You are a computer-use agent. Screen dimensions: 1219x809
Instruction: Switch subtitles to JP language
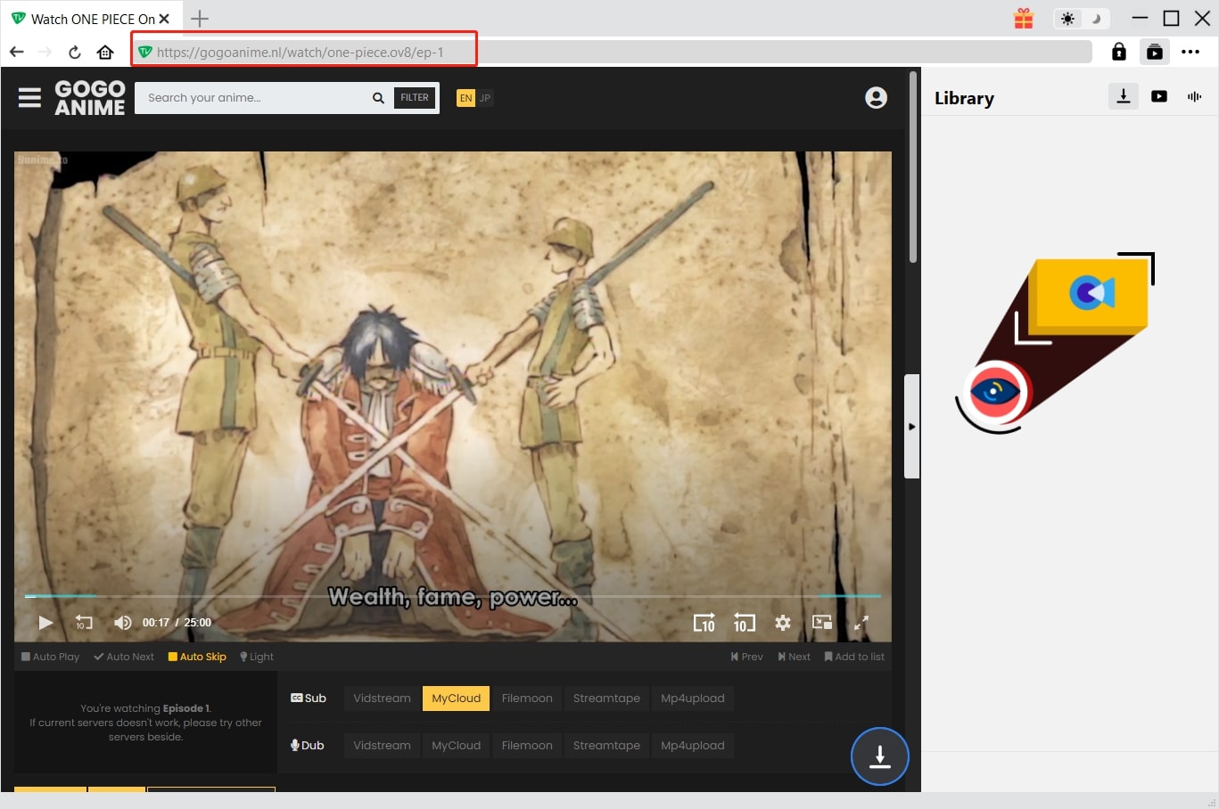point(486,97)
